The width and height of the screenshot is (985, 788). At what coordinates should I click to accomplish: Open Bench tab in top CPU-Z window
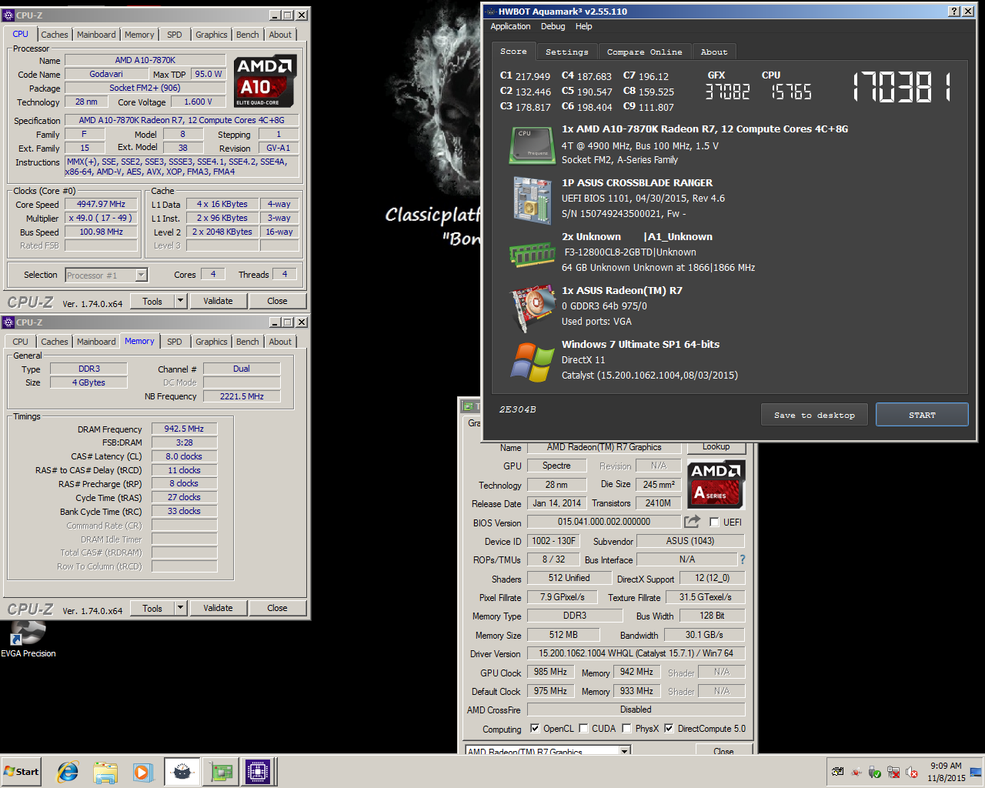pos(248,35)
